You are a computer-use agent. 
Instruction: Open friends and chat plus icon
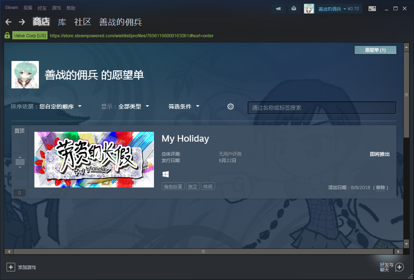tap(400, 267)
